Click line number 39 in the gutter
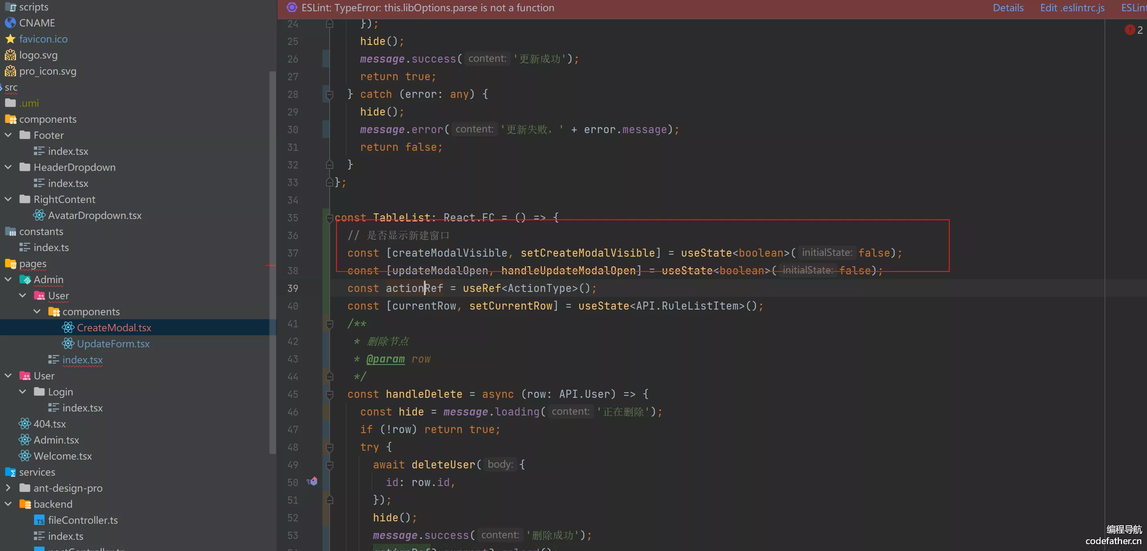 pos(292,288)
